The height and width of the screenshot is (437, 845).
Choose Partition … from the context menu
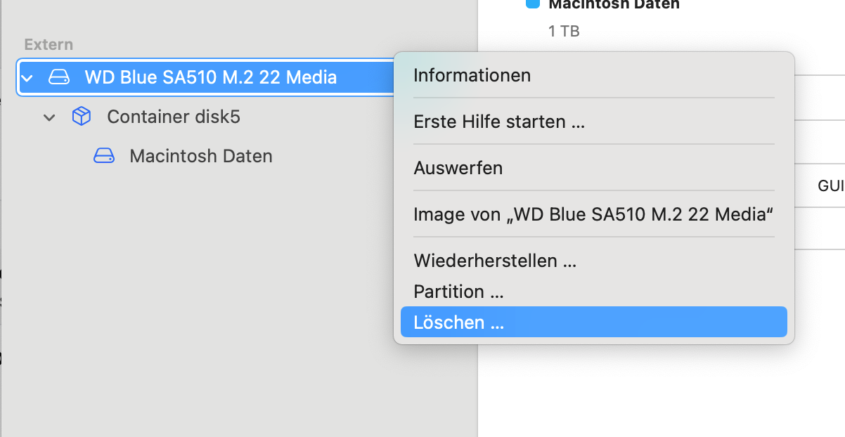point(458,292)
